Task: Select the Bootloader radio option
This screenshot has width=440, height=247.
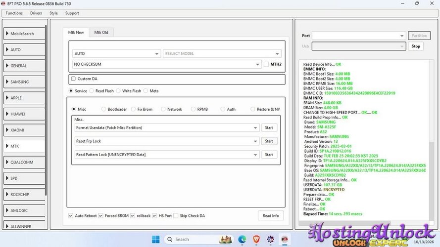Action: 103,109
